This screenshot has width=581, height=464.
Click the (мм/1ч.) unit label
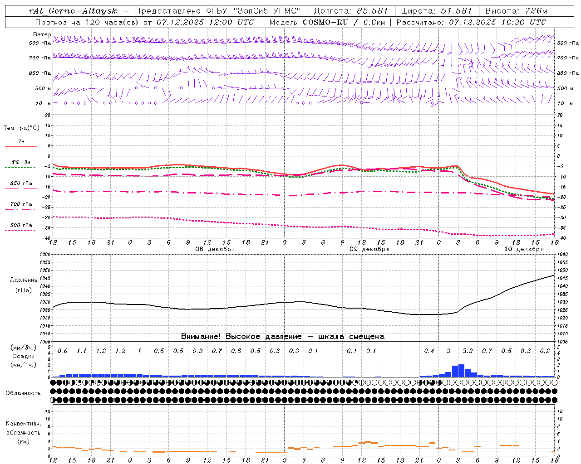pyautogui.click(x=23, y=365)
